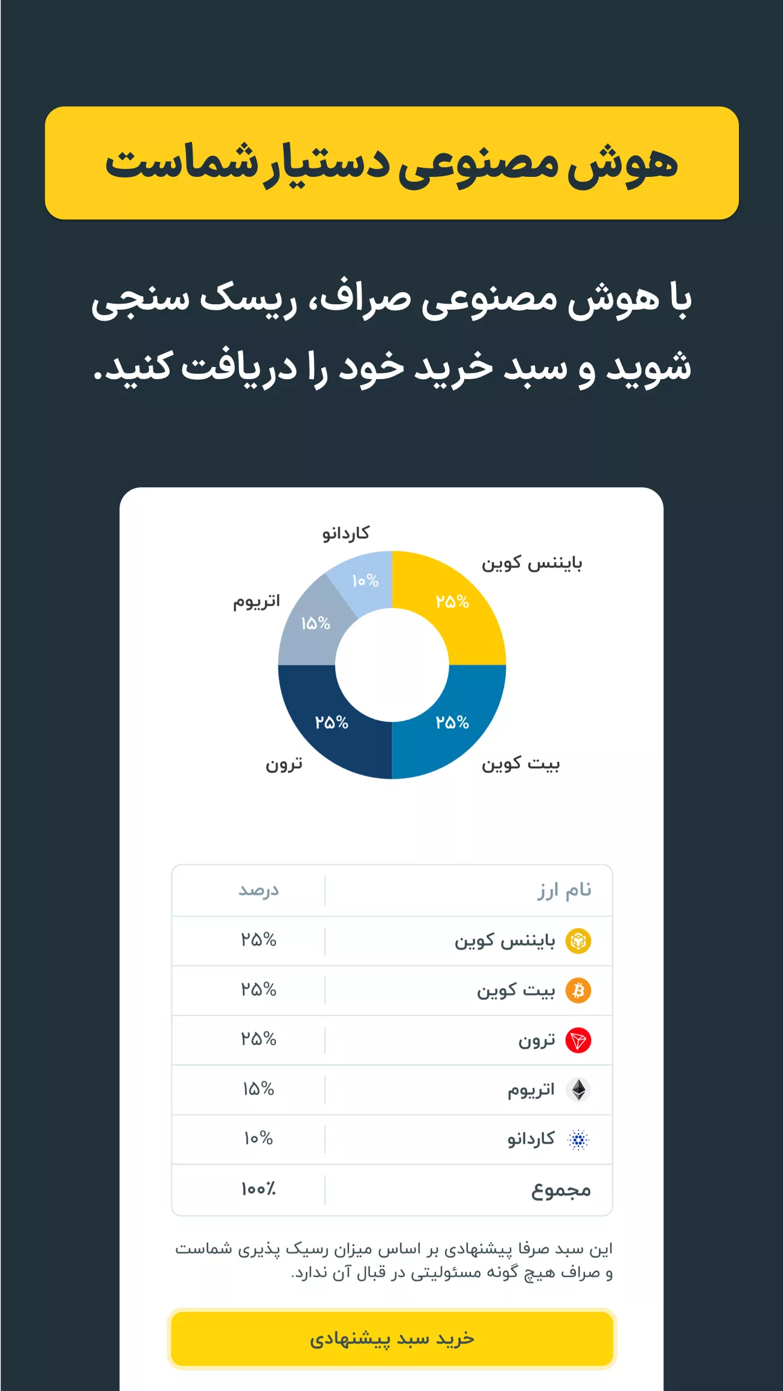Click the بایننس کوین label beside chart
Viewport: 783px width, 1391px height.
click(x=531, y=563)
